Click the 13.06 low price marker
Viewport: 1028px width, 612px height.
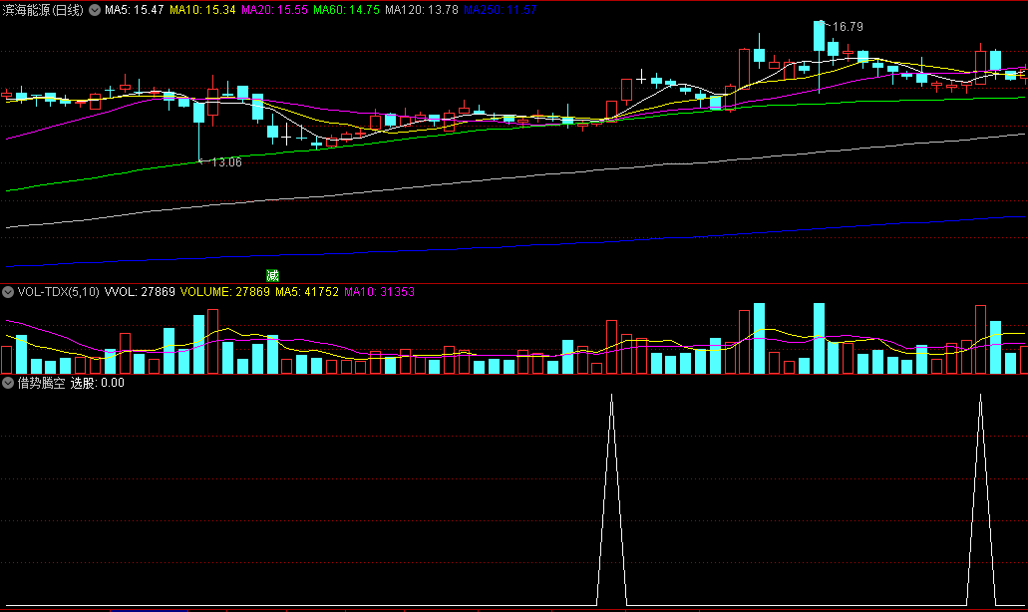[x=226, y=162]
